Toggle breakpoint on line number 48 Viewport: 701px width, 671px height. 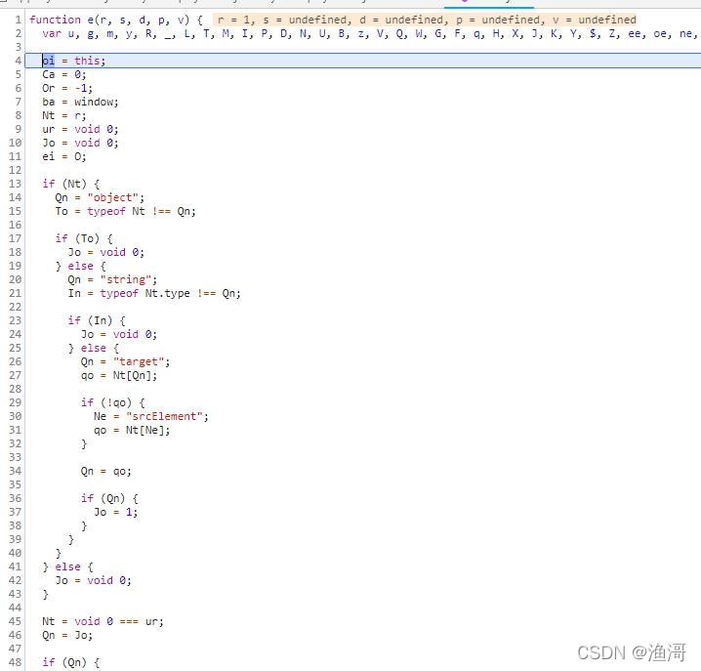point(15,662)
